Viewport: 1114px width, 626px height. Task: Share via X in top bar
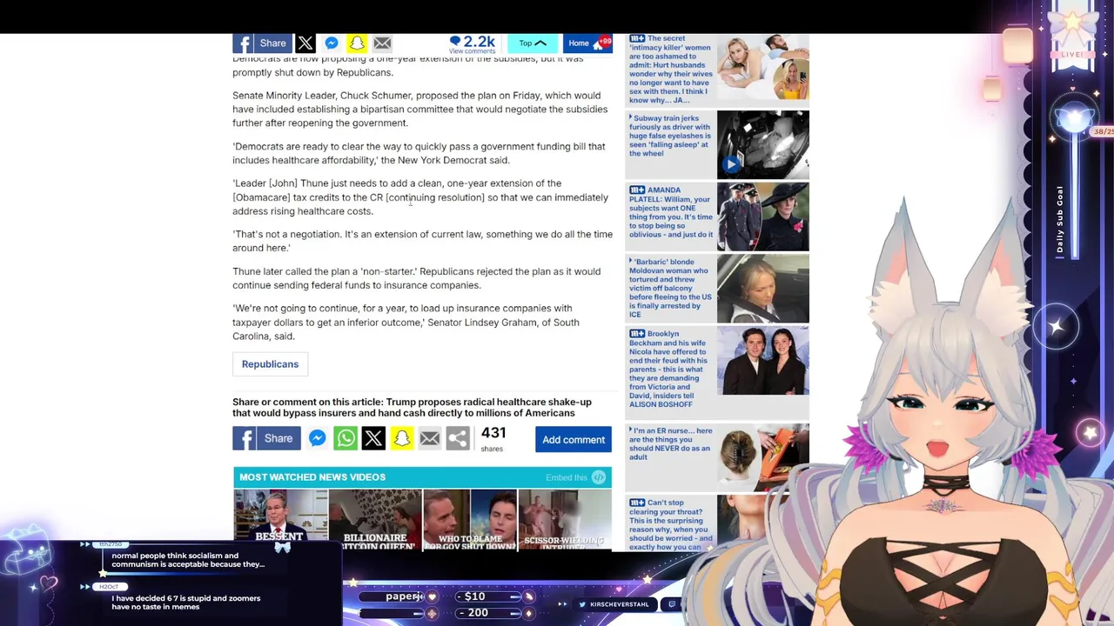click(x=305, y=43)
